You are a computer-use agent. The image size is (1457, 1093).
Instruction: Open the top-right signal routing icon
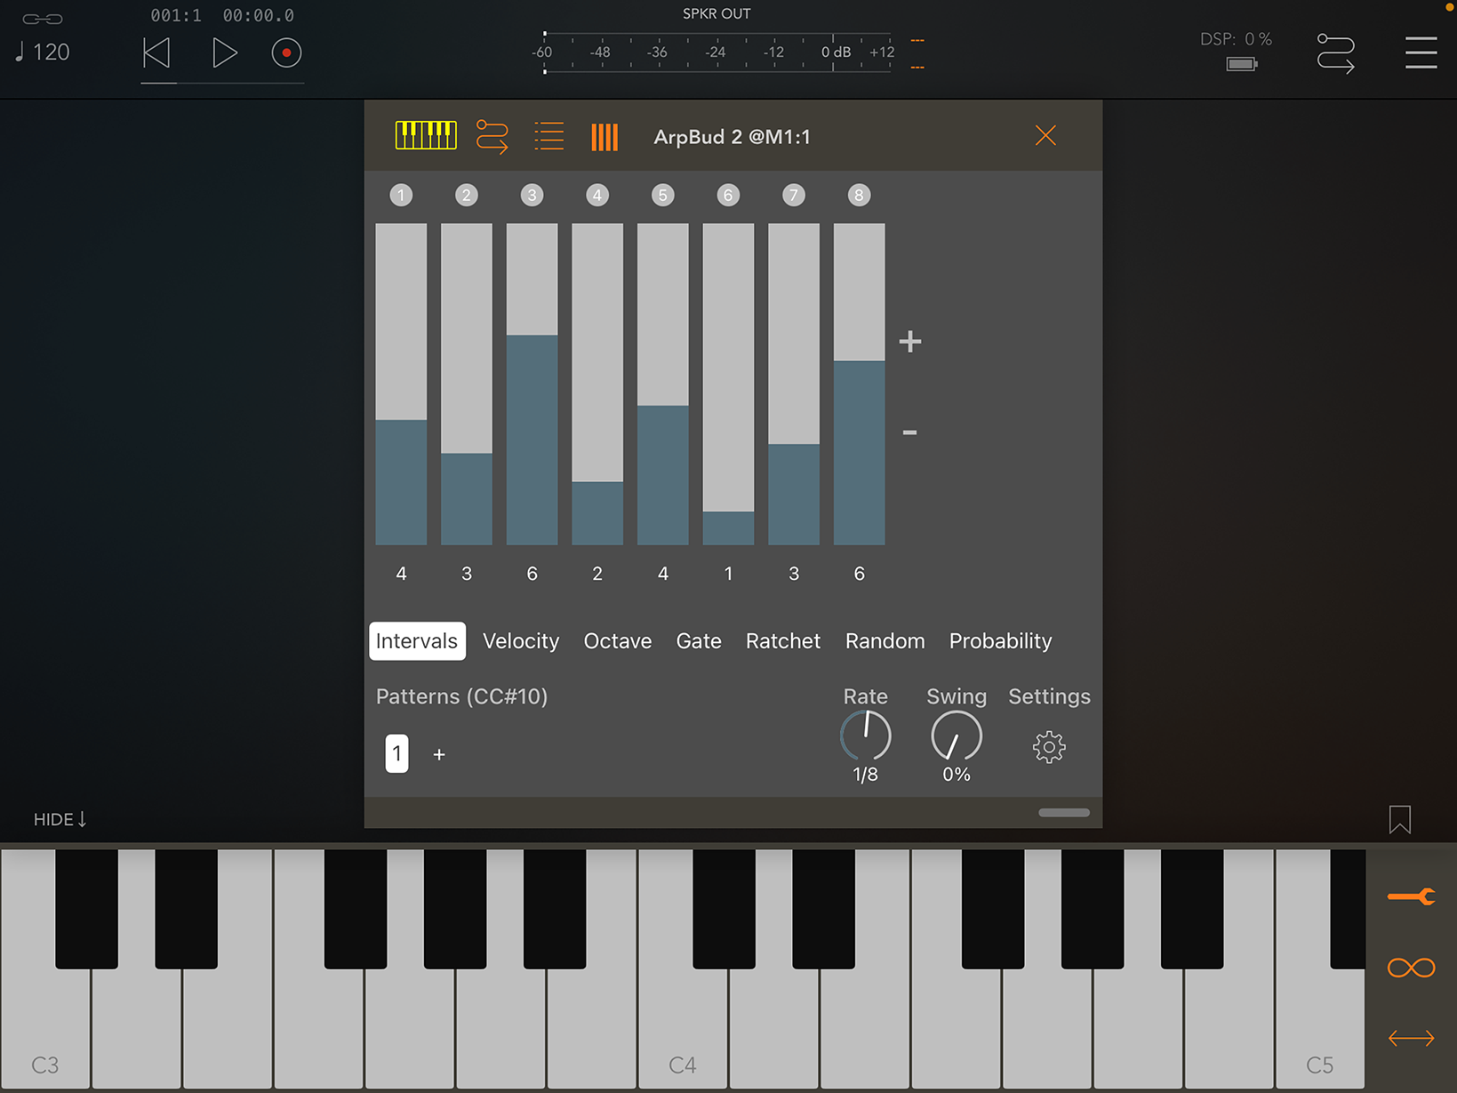click(1335, 53)
